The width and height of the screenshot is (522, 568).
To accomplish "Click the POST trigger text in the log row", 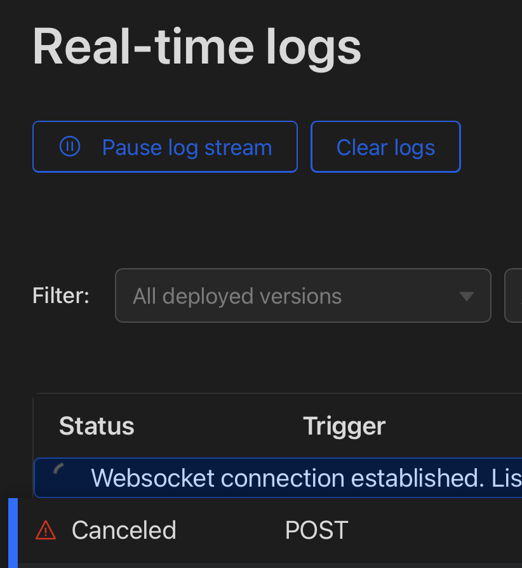I will pos(316,530).
